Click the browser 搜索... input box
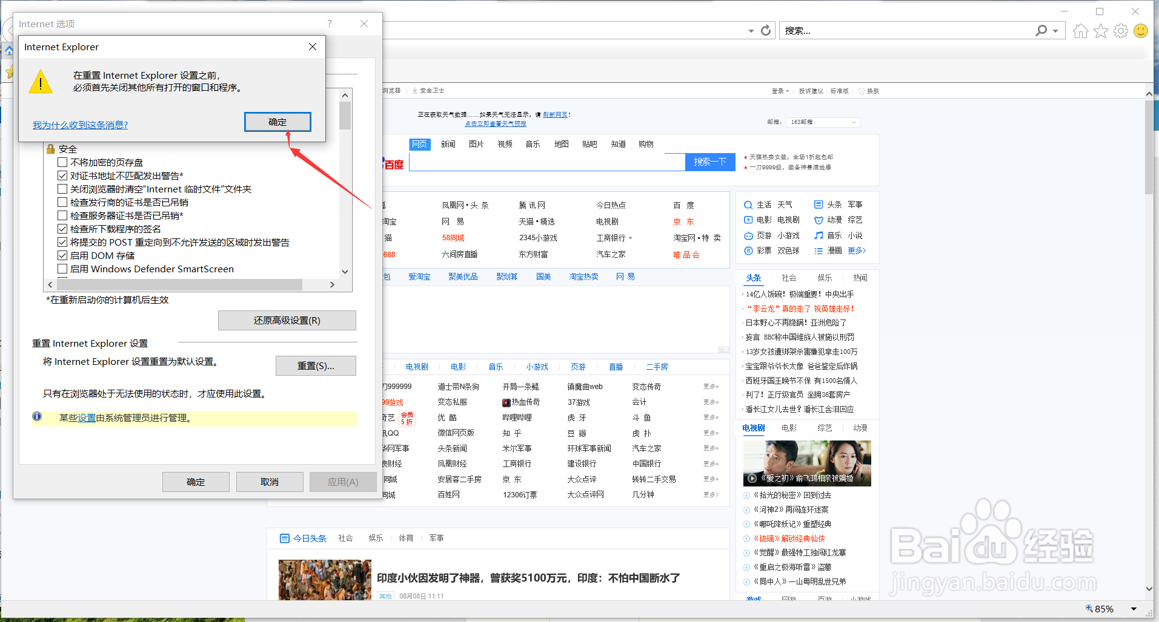Image resolution: width=1159 pixels, height=622 pixels. tap(906, 30)
